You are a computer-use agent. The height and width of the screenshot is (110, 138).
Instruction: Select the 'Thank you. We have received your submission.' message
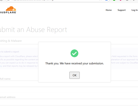click(x=75, y=63)
